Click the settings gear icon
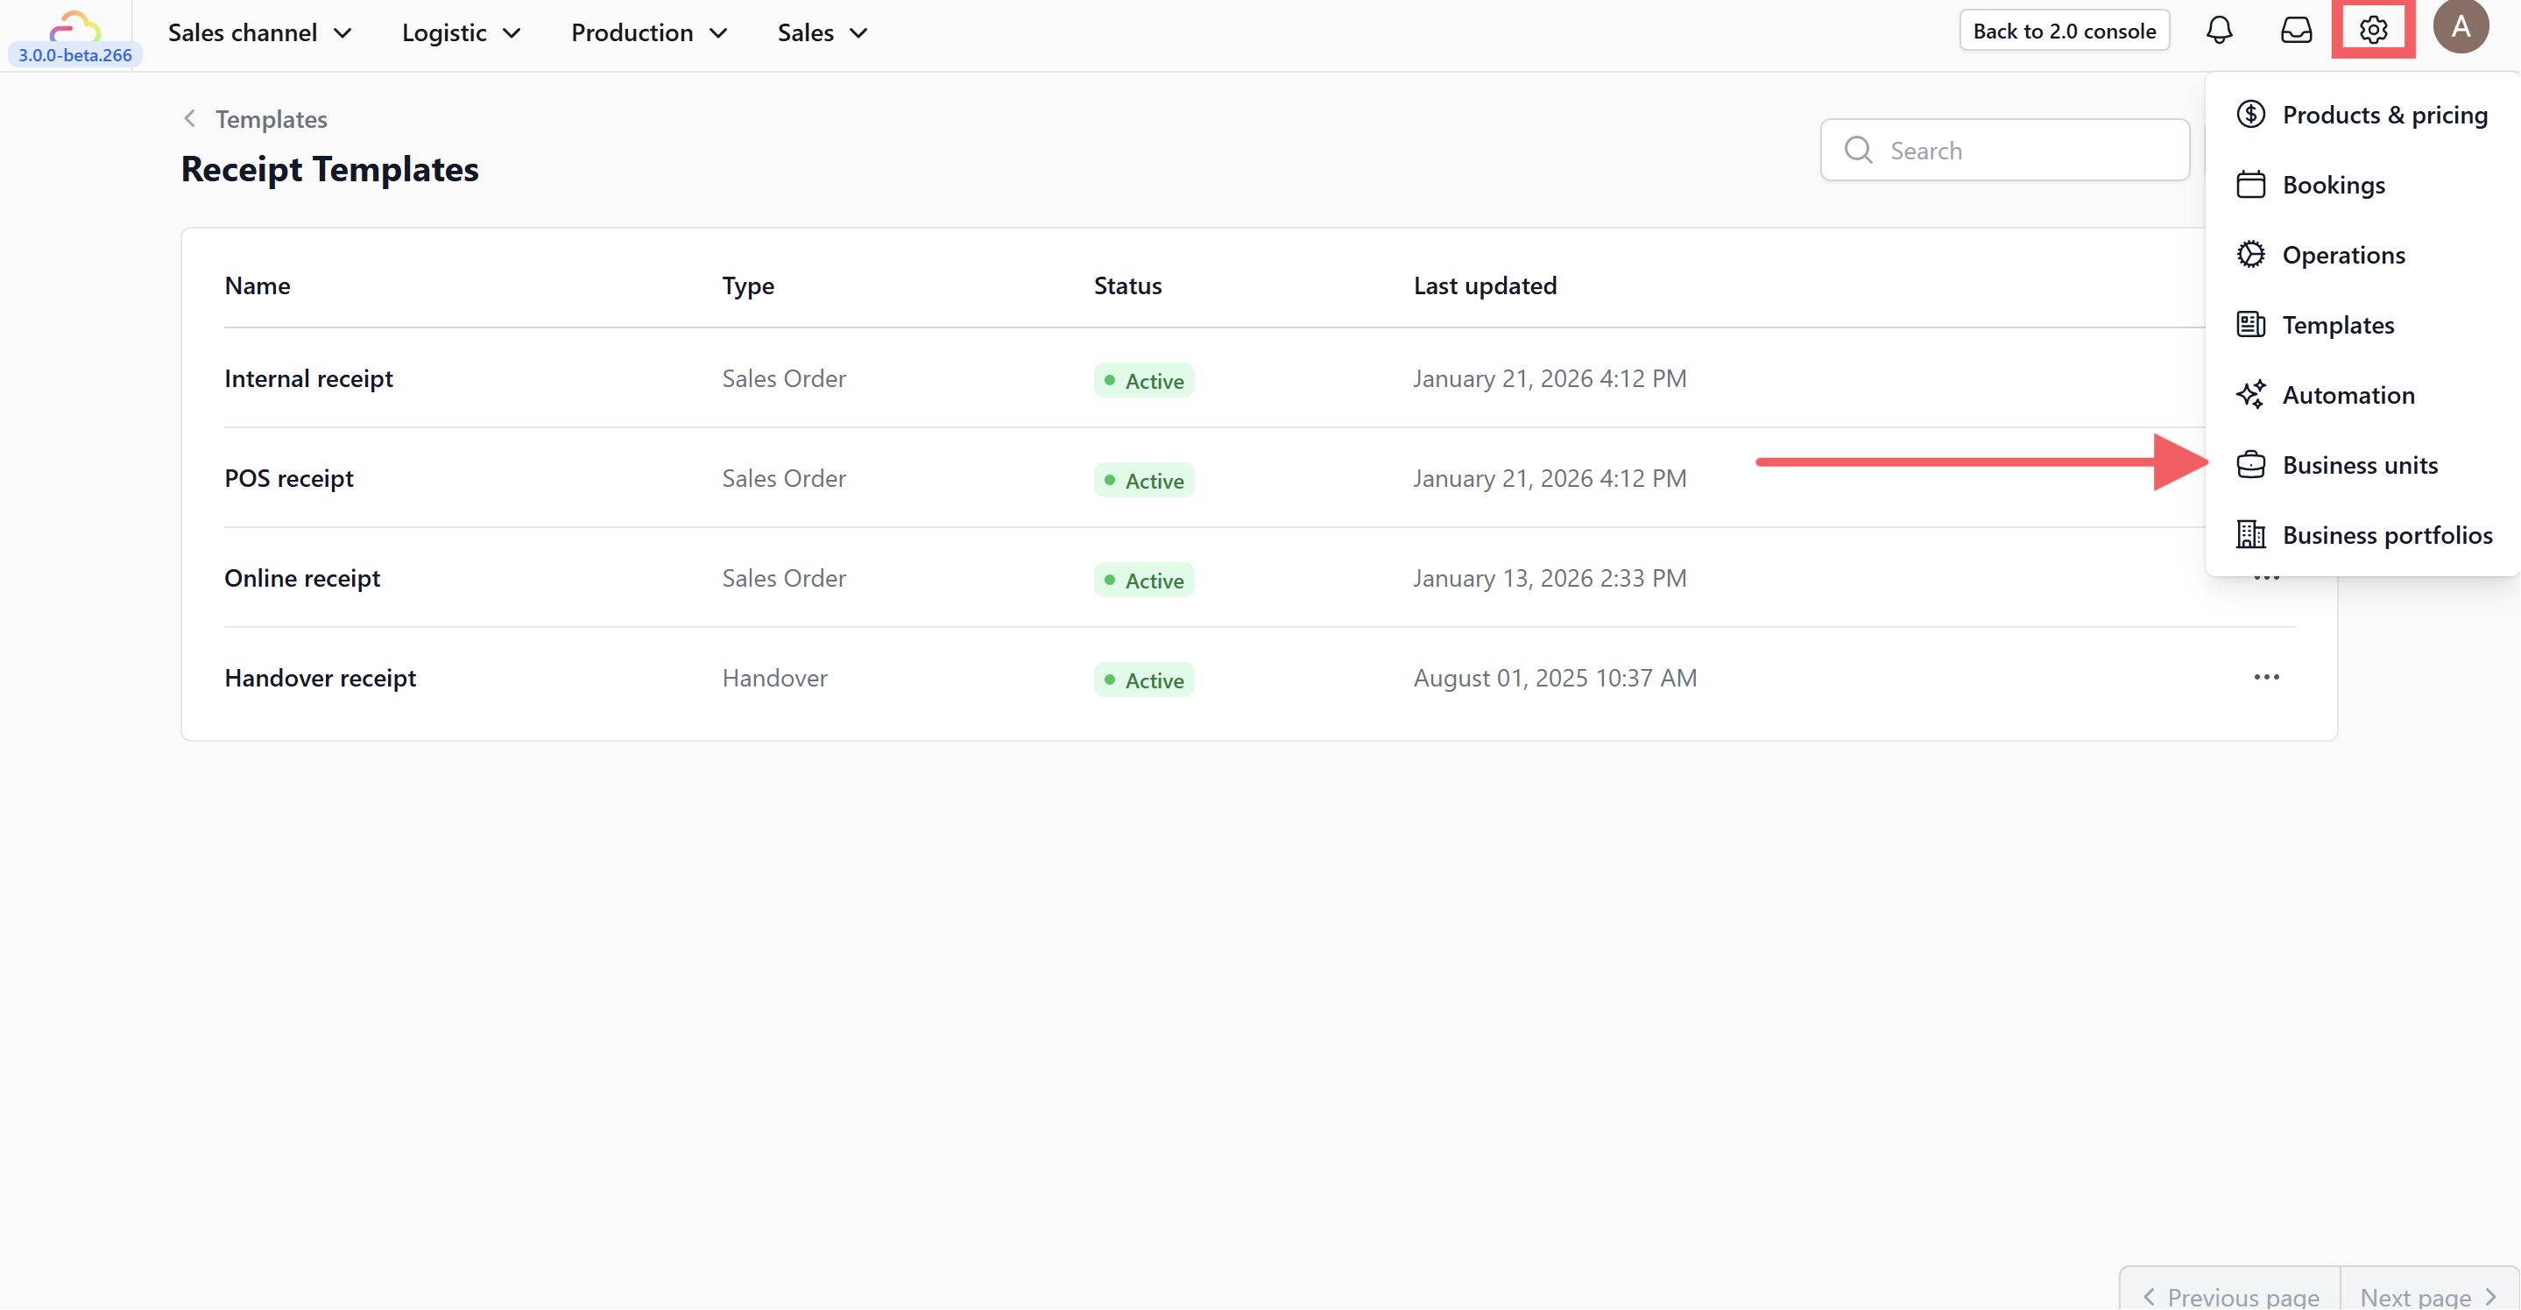Viewport: 2521px width, 1310px height. point(2372,31)
